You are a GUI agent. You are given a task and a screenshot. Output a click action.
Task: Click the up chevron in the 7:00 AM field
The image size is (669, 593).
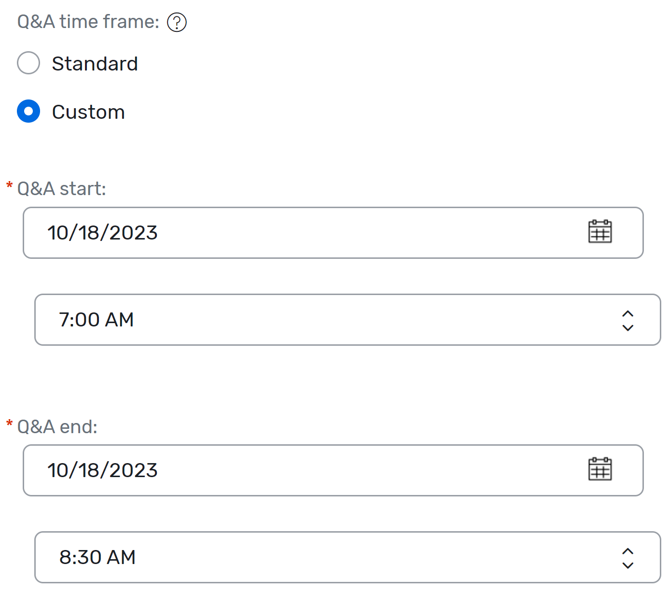point(627,313)
